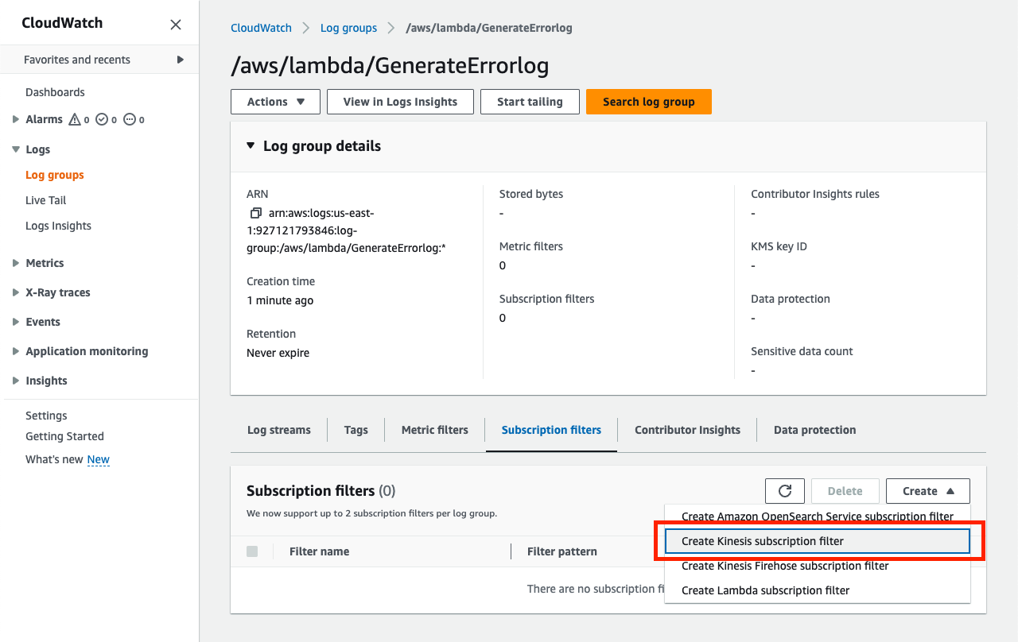The width and height of the screenshot is (1018, 642).
Task: Click the Search log group button
Action: tap(649, 102)
